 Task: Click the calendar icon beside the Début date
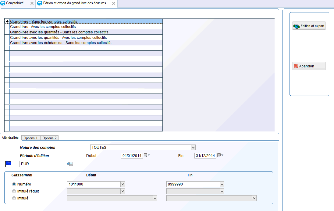(x=146, y=155)
